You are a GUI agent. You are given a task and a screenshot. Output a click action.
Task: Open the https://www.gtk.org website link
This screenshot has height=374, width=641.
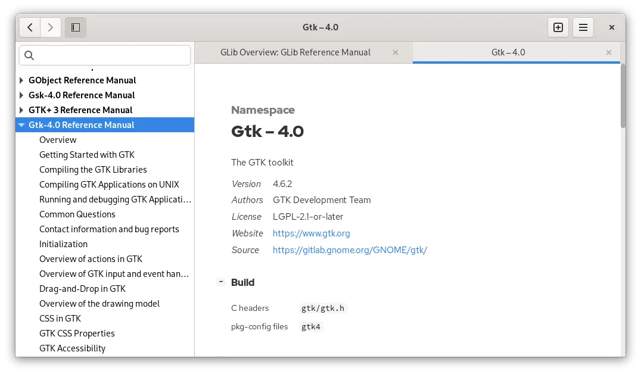310,233
